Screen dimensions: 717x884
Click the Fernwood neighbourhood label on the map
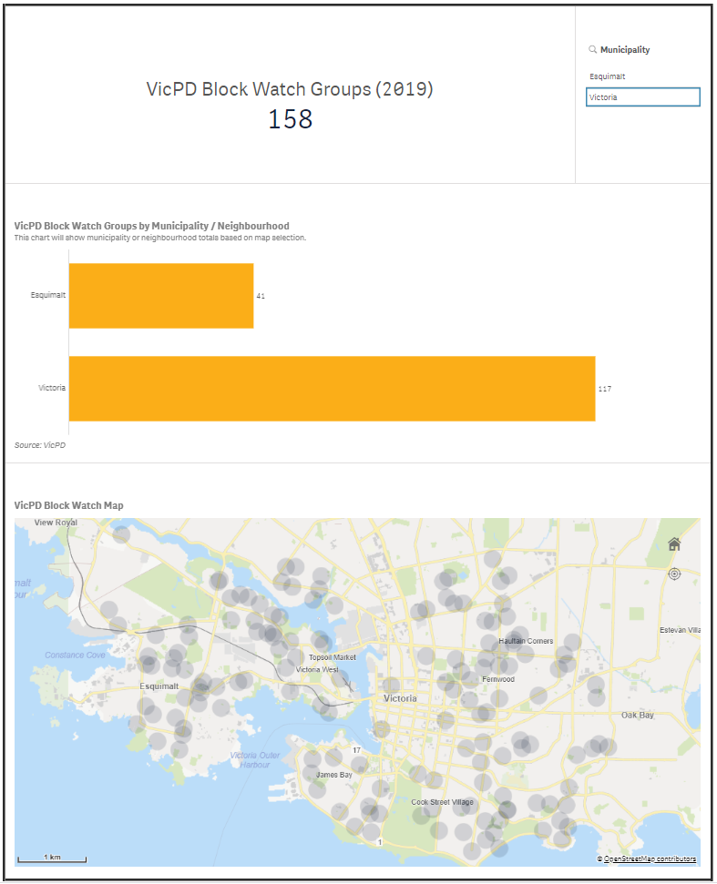(x=498, y=679)
